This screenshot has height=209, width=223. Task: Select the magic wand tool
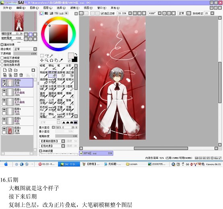point(51,55)
